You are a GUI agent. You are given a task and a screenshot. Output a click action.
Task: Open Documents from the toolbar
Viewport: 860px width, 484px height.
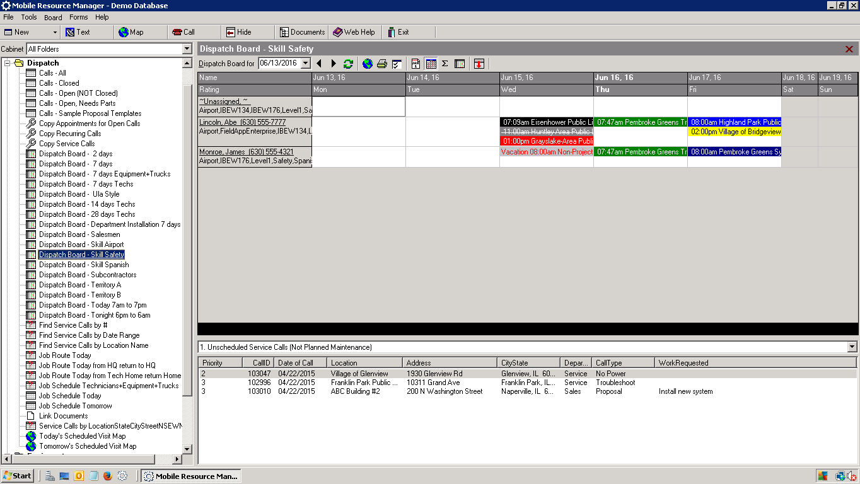point(302,32)
